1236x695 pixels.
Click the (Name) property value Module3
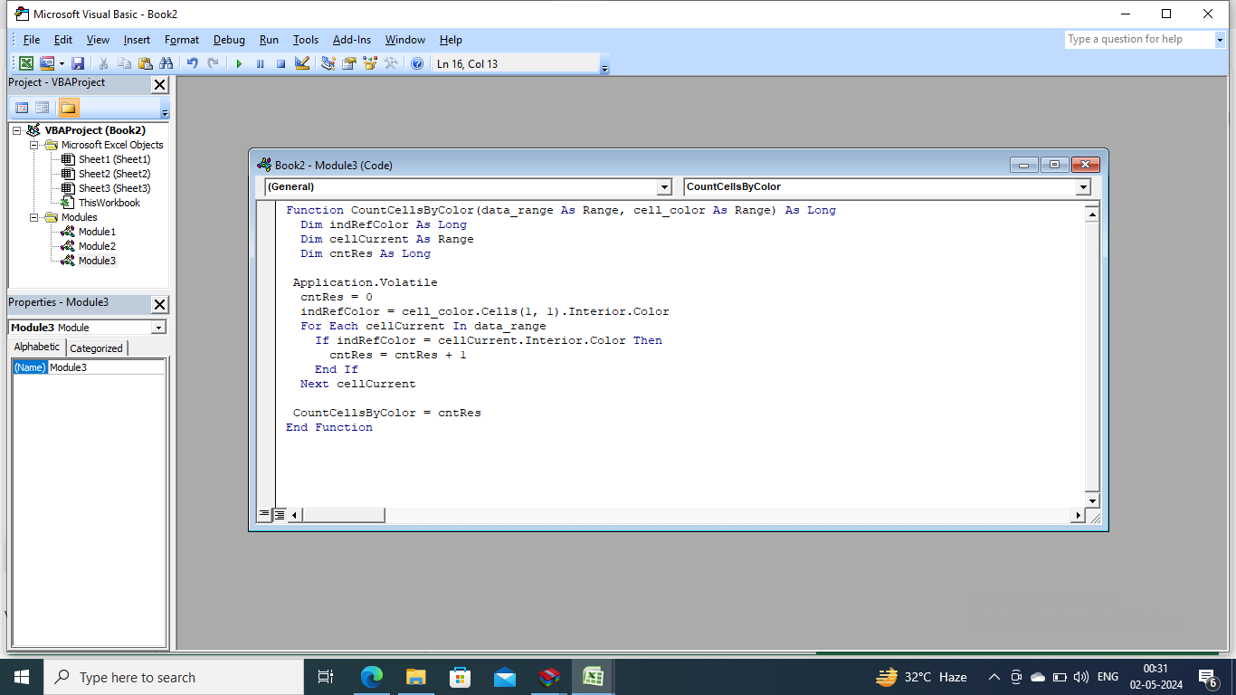click(x=106, y=367)
